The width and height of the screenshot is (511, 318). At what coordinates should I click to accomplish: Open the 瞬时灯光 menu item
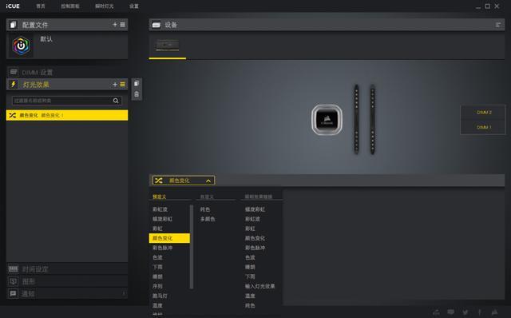[x=105, y=6]
